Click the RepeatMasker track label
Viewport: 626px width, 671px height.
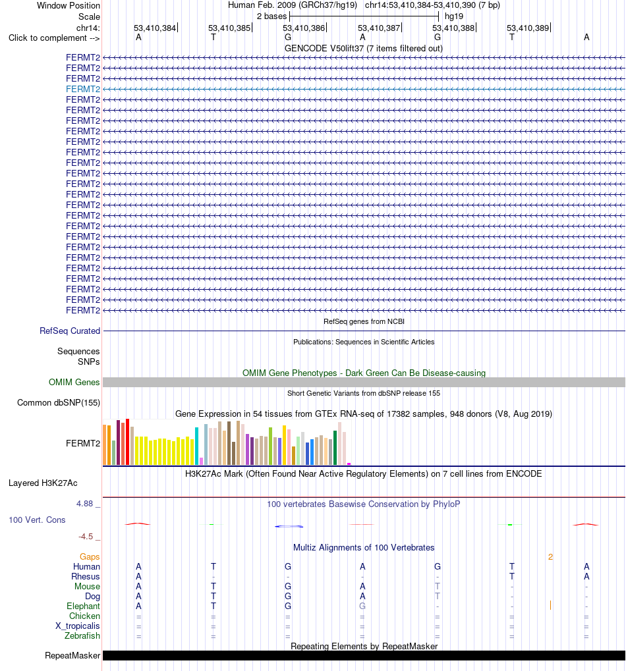72,656
